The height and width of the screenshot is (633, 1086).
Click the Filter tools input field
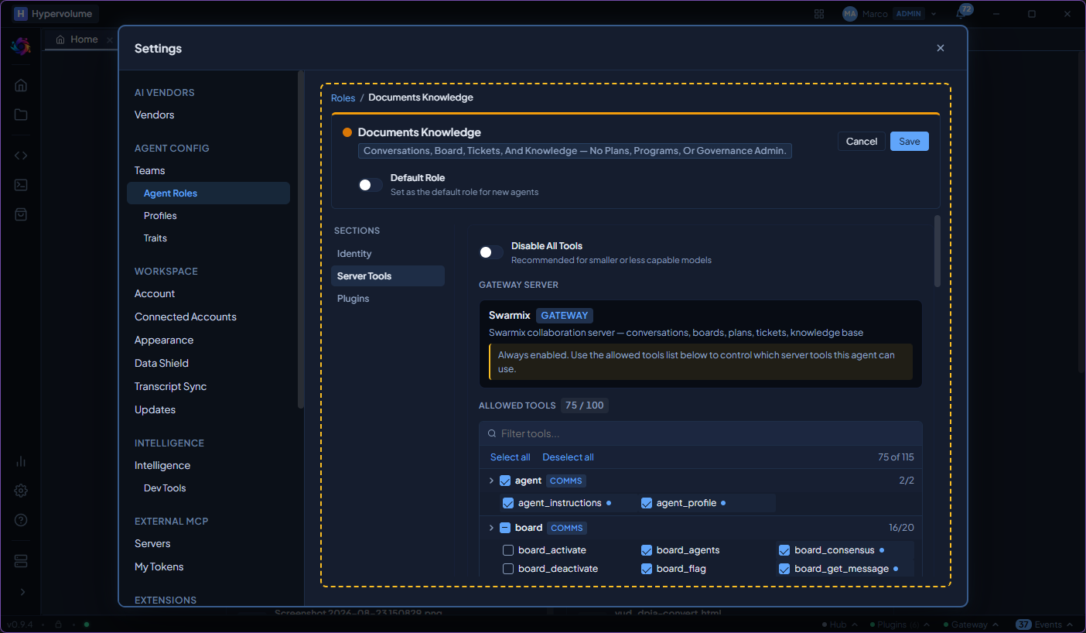pos(701,433)
